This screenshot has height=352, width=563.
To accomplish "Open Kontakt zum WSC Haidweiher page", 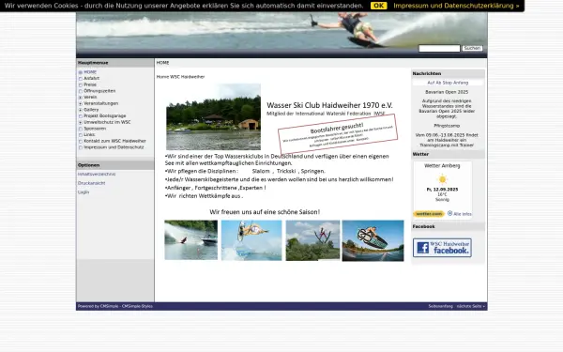I will [114, 141].
